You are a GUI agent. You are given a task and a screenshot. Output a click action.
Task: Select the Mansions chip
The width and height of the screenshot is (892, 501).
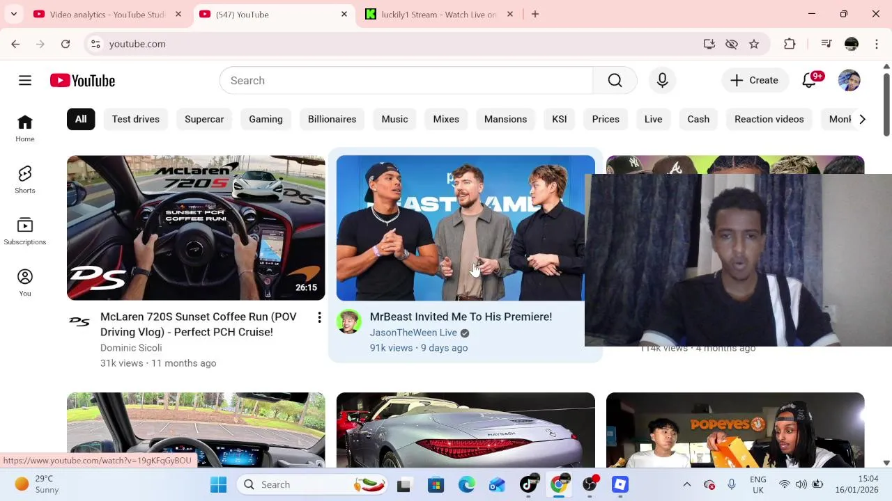coord(505,119)
